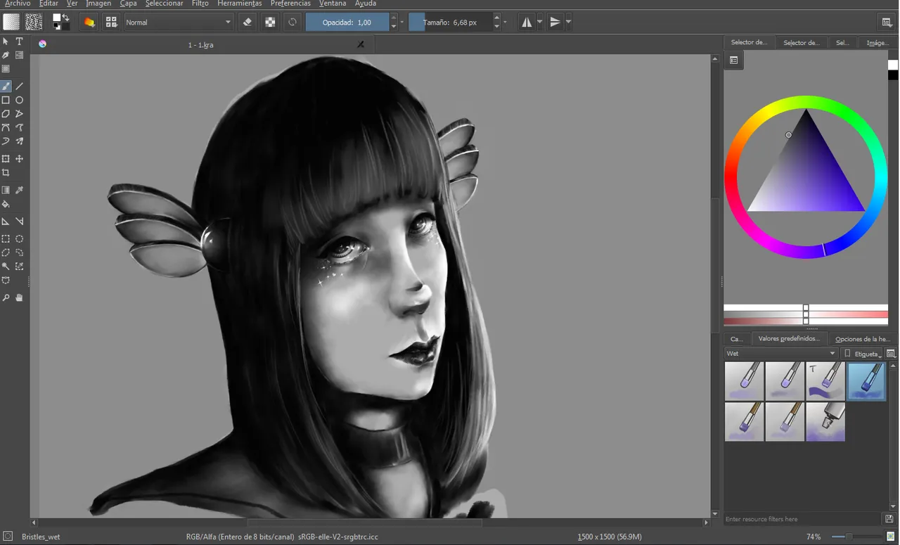Select the Polyline tool
900x545 pixels.
pyautogui.click(x=20, y=114)
